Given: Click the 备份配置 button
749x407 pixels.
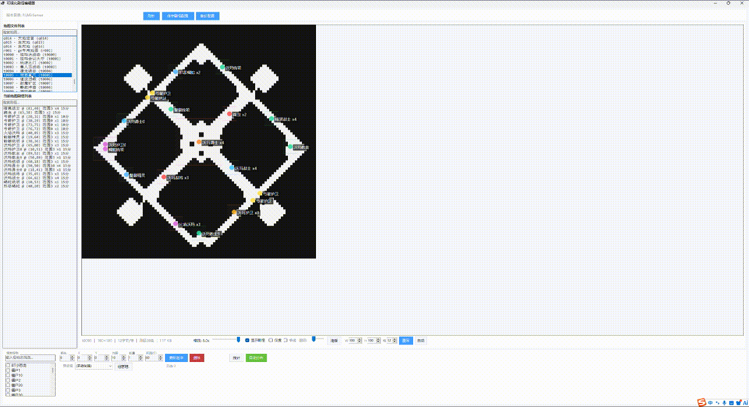Looking at the screenshot, I should coord(208,16).
